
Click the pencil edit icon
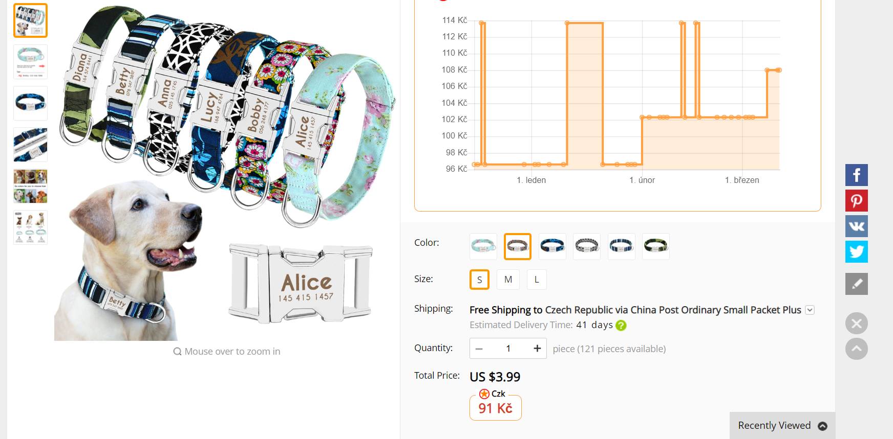pos(856,284)
